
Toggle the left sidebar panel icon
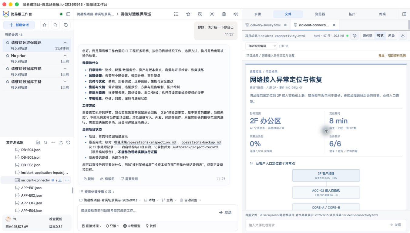click(68, 14)
